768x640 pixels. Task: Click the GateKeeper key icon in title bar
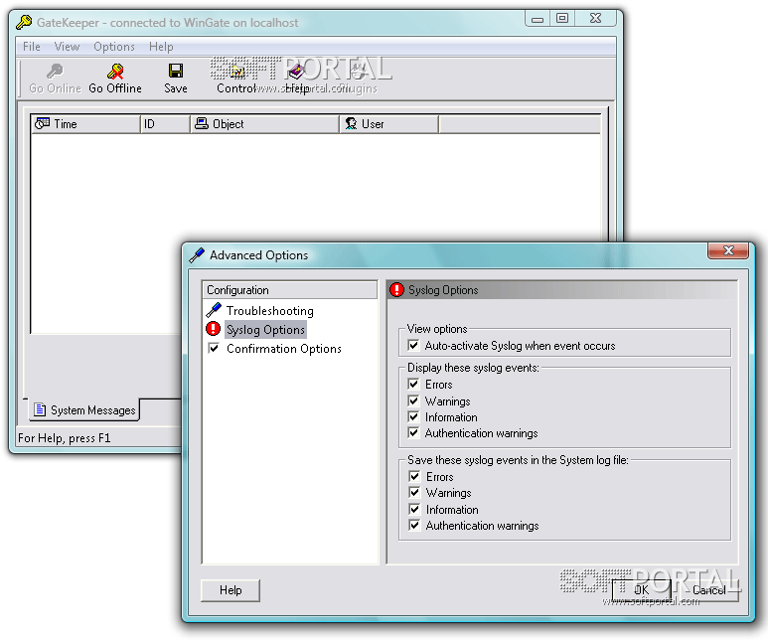coord(24,22)
